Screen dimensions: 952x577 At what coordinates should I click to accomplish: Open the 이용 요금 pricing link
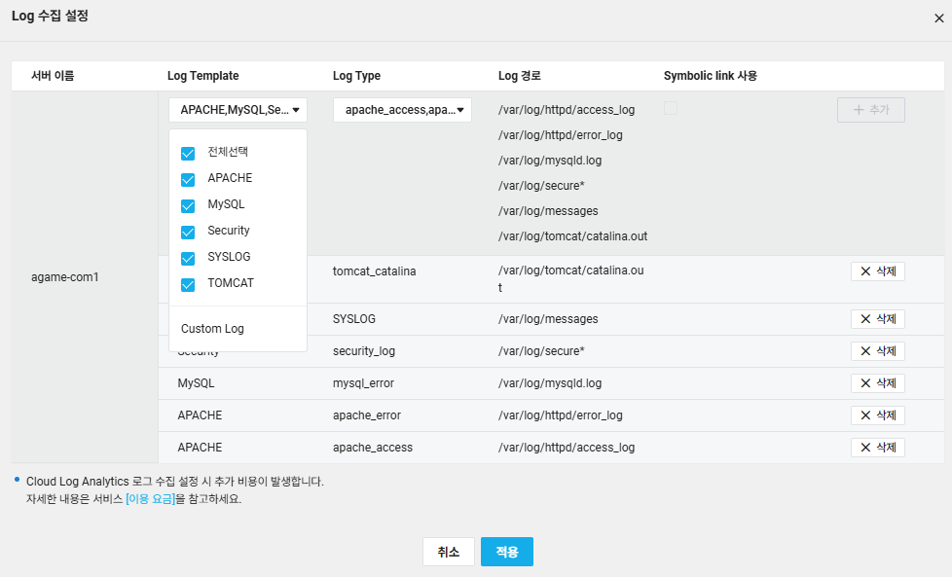point(151,499)
